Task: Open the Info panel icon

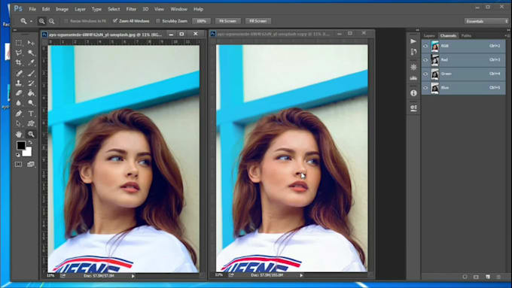Action: pos(413,93)
